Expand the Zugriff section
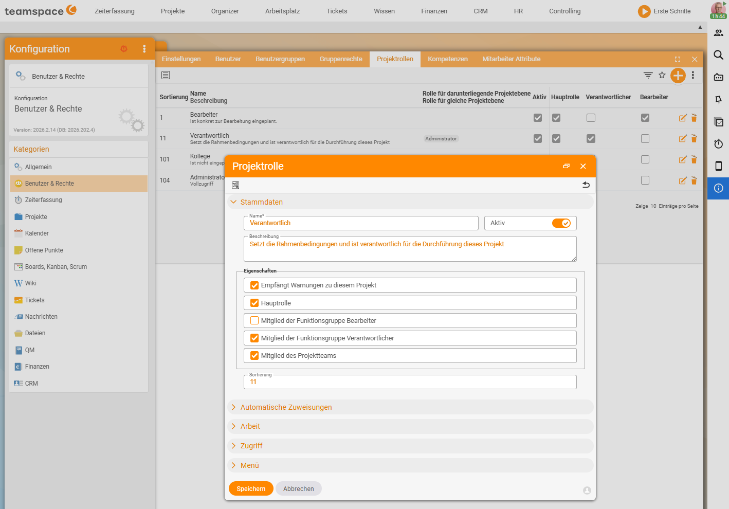The height and width of the screenshot is (509, 729). click(410, 446)
